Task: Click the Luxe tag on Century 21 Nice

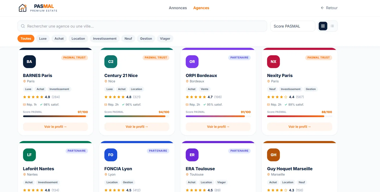Action: (110, 89)
